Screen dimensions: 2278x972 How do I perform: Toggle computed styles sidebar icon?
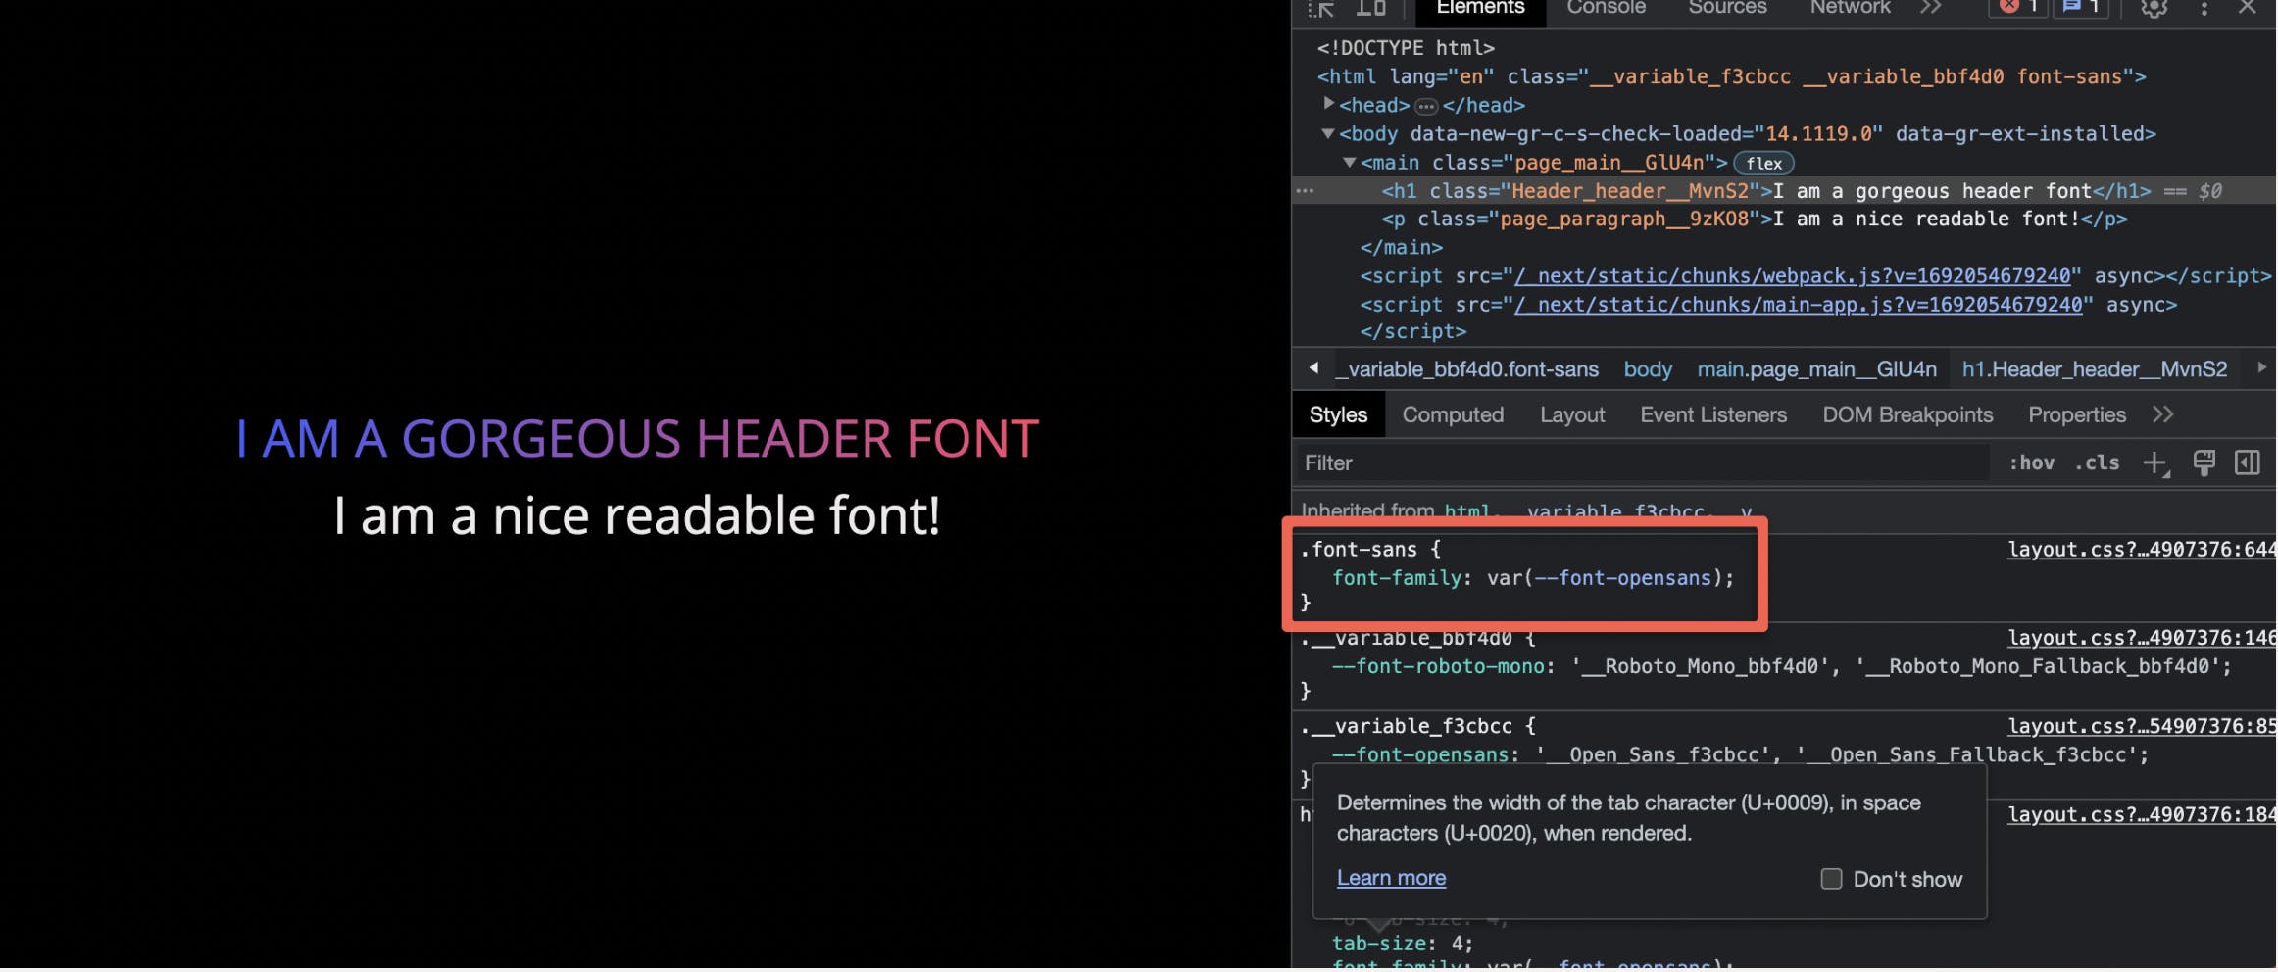(x=2248, y=462)
